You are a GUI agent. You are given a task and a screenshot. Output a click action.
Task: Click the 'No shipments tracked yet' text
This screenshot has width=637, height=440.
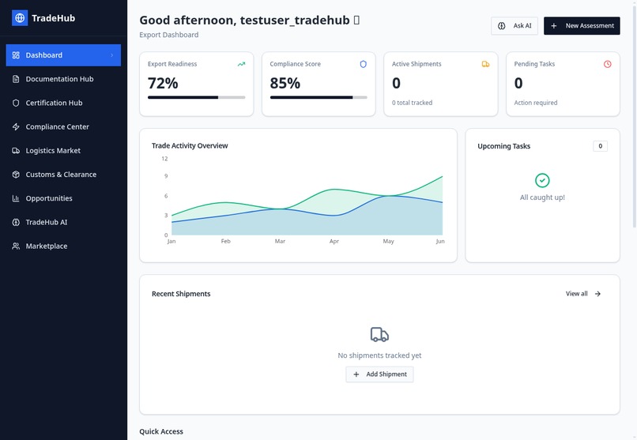379,355
